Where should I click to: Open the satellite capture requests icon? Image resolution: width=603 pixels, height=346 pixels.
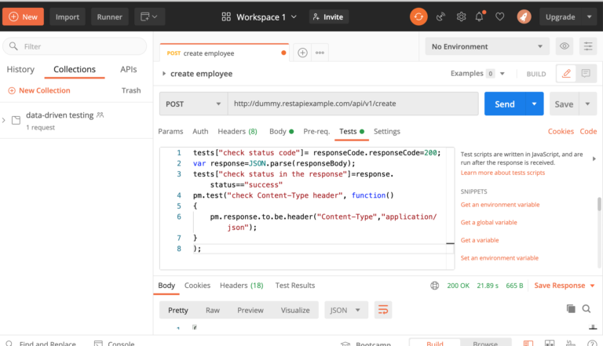coord(440,17)
